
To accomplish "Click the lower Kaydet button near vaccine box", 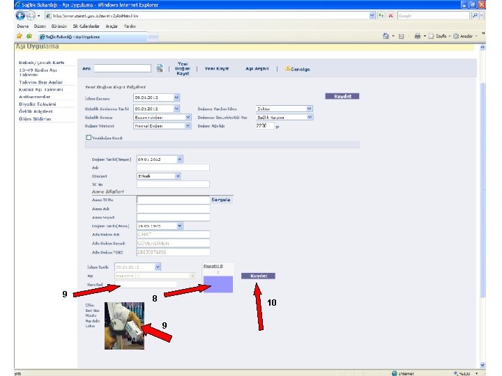I will (259, 276).
